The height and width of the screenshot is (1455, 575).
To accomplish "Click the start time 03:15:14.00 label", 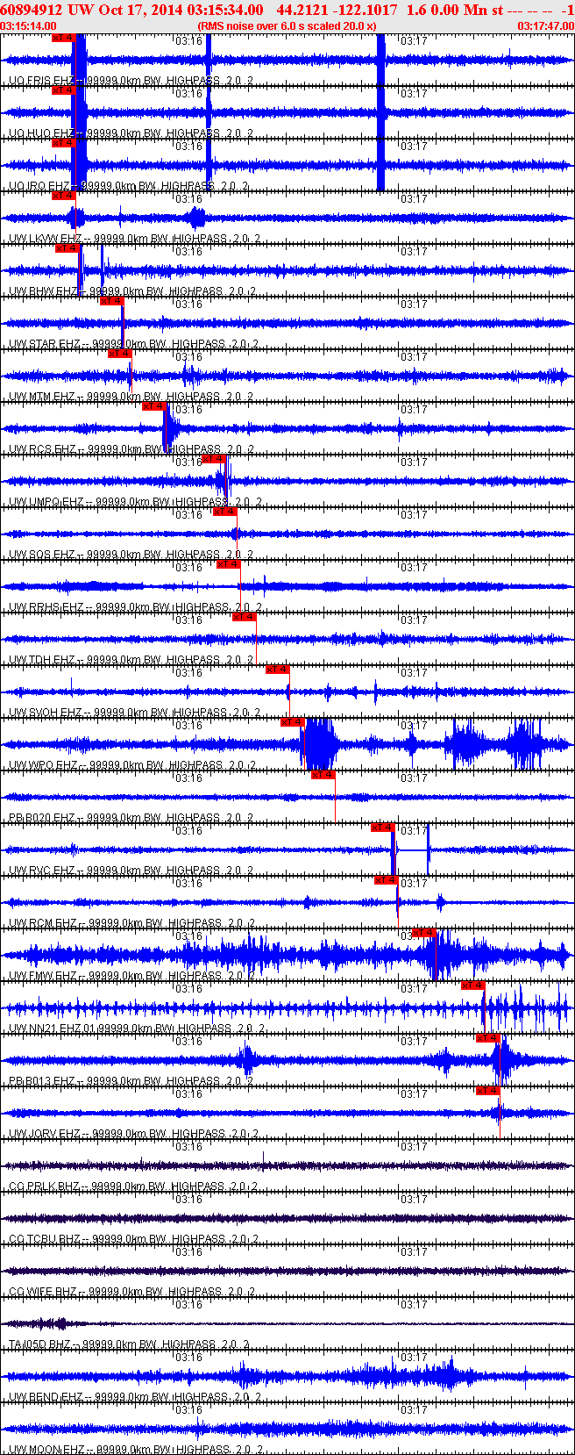I will coord(29,26).
